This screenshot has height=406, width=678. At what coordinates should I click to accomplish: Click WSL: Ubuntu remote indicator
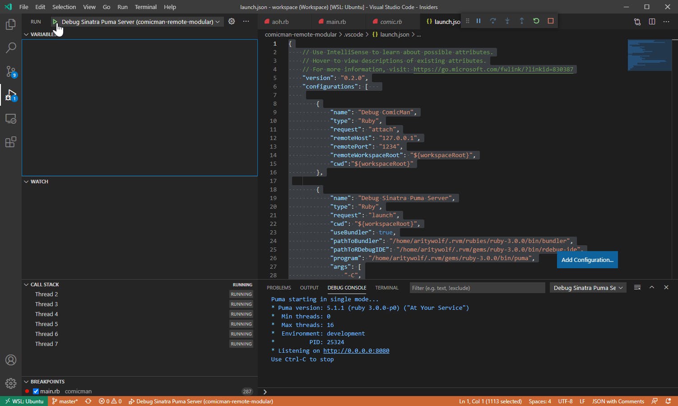(24, 401)
